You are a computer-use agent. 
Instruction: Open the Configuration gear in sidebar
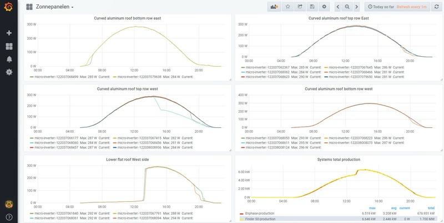pyautogui.click(x=9, y=72)
